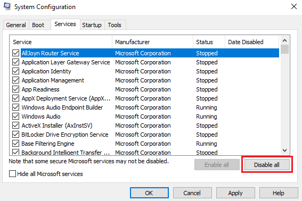
Task: Click the OK button
Action: coord(149,193)
